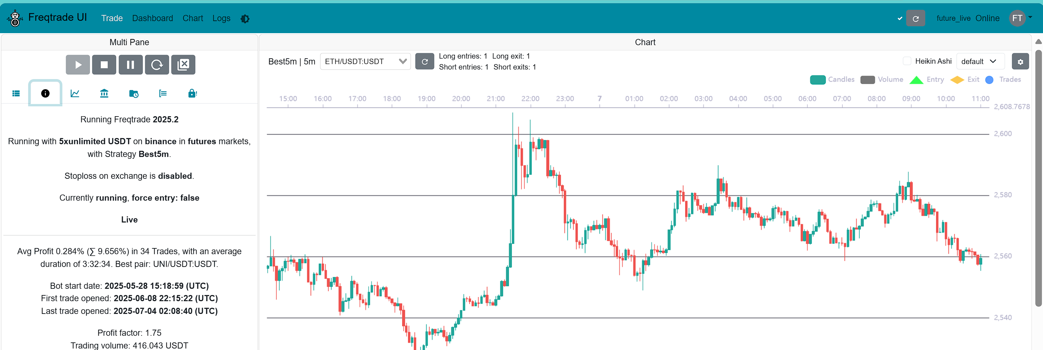Select the bot info icon tab
Screen dimensions: 1043x350
[x=45, y=93]
